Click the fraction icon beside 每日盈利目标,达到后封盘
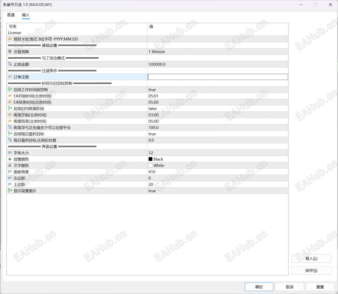Viewport: 338px width, 294px height. coord(10,140)
